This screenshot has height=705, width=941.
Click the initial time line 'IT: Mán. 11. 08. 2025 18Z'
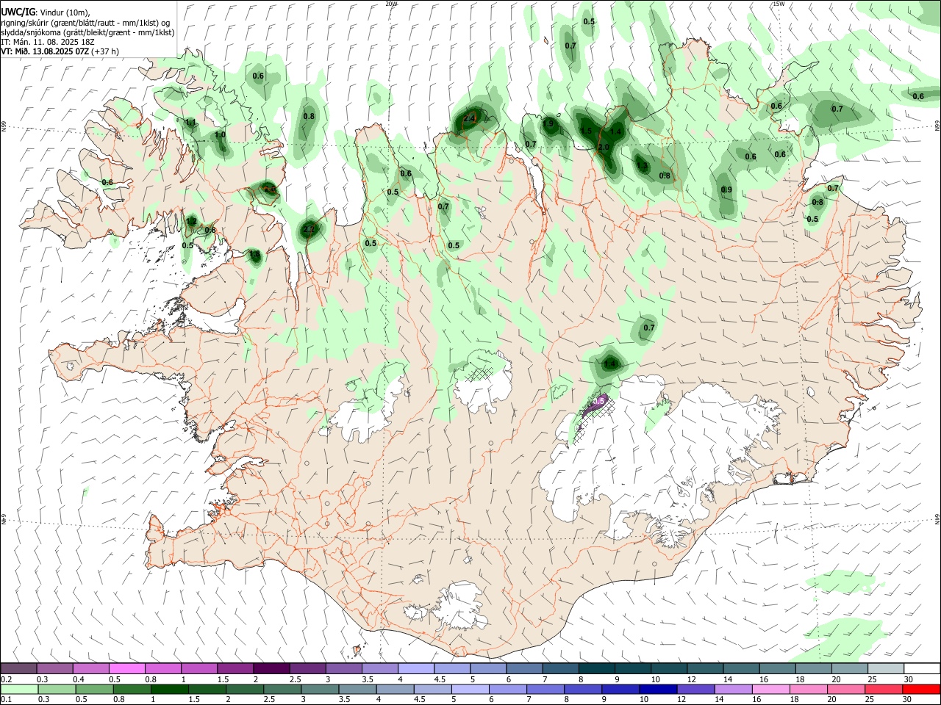click(48, 42)
